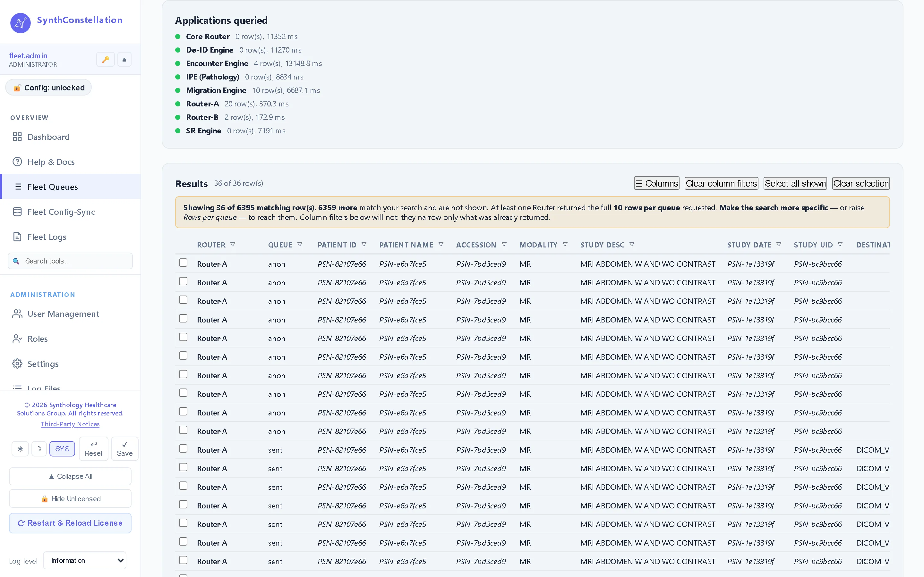Click the Save button
924x577 pixels.
pyautogui.click(x=124, y=449)
